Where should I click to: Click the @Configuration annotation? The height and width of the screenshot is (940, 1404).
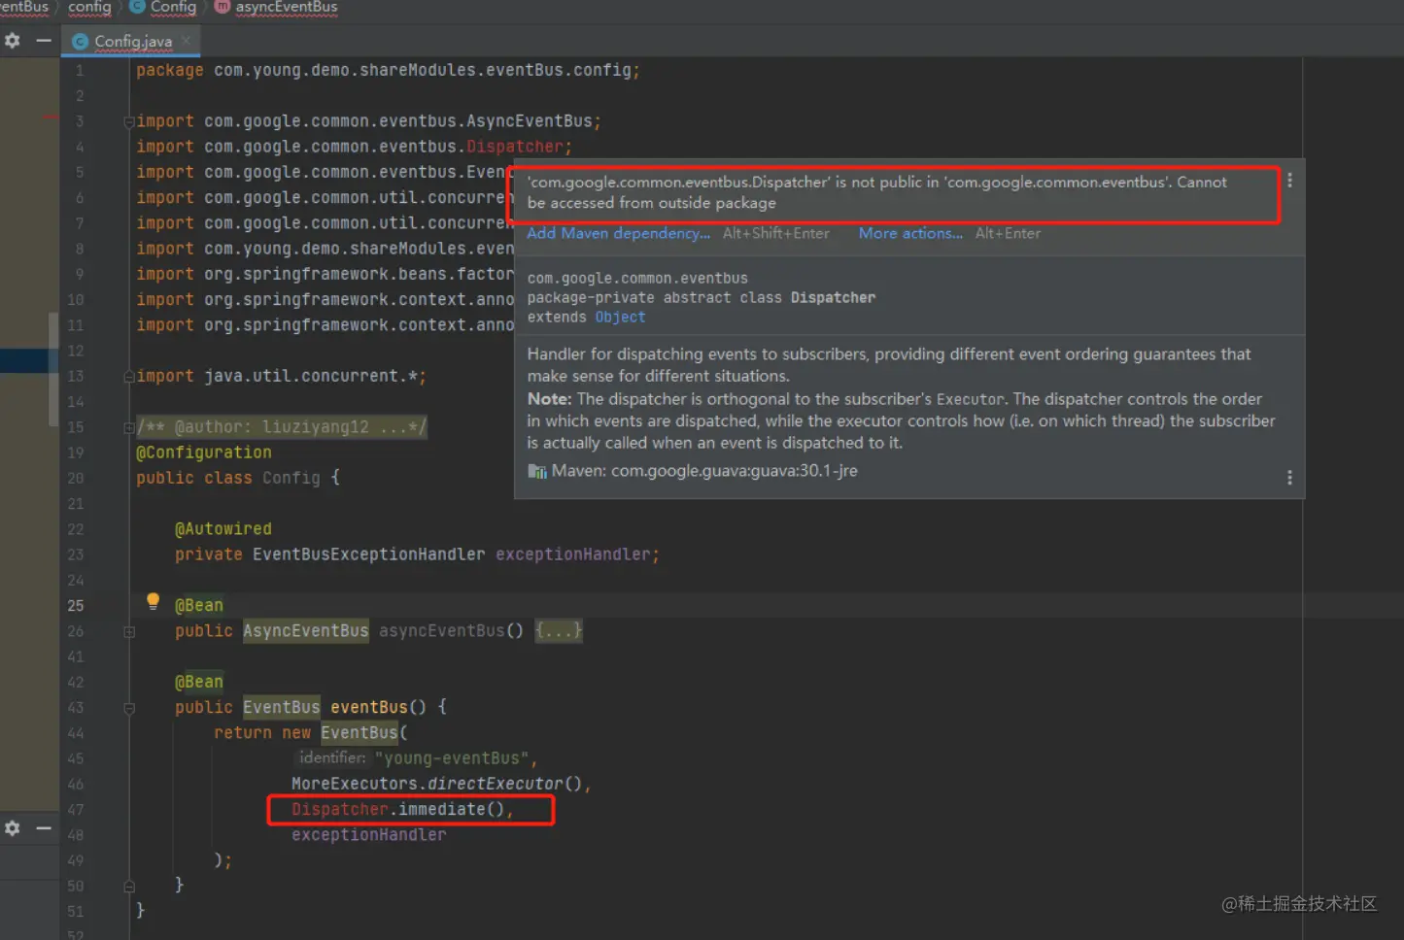click(204, 453)
